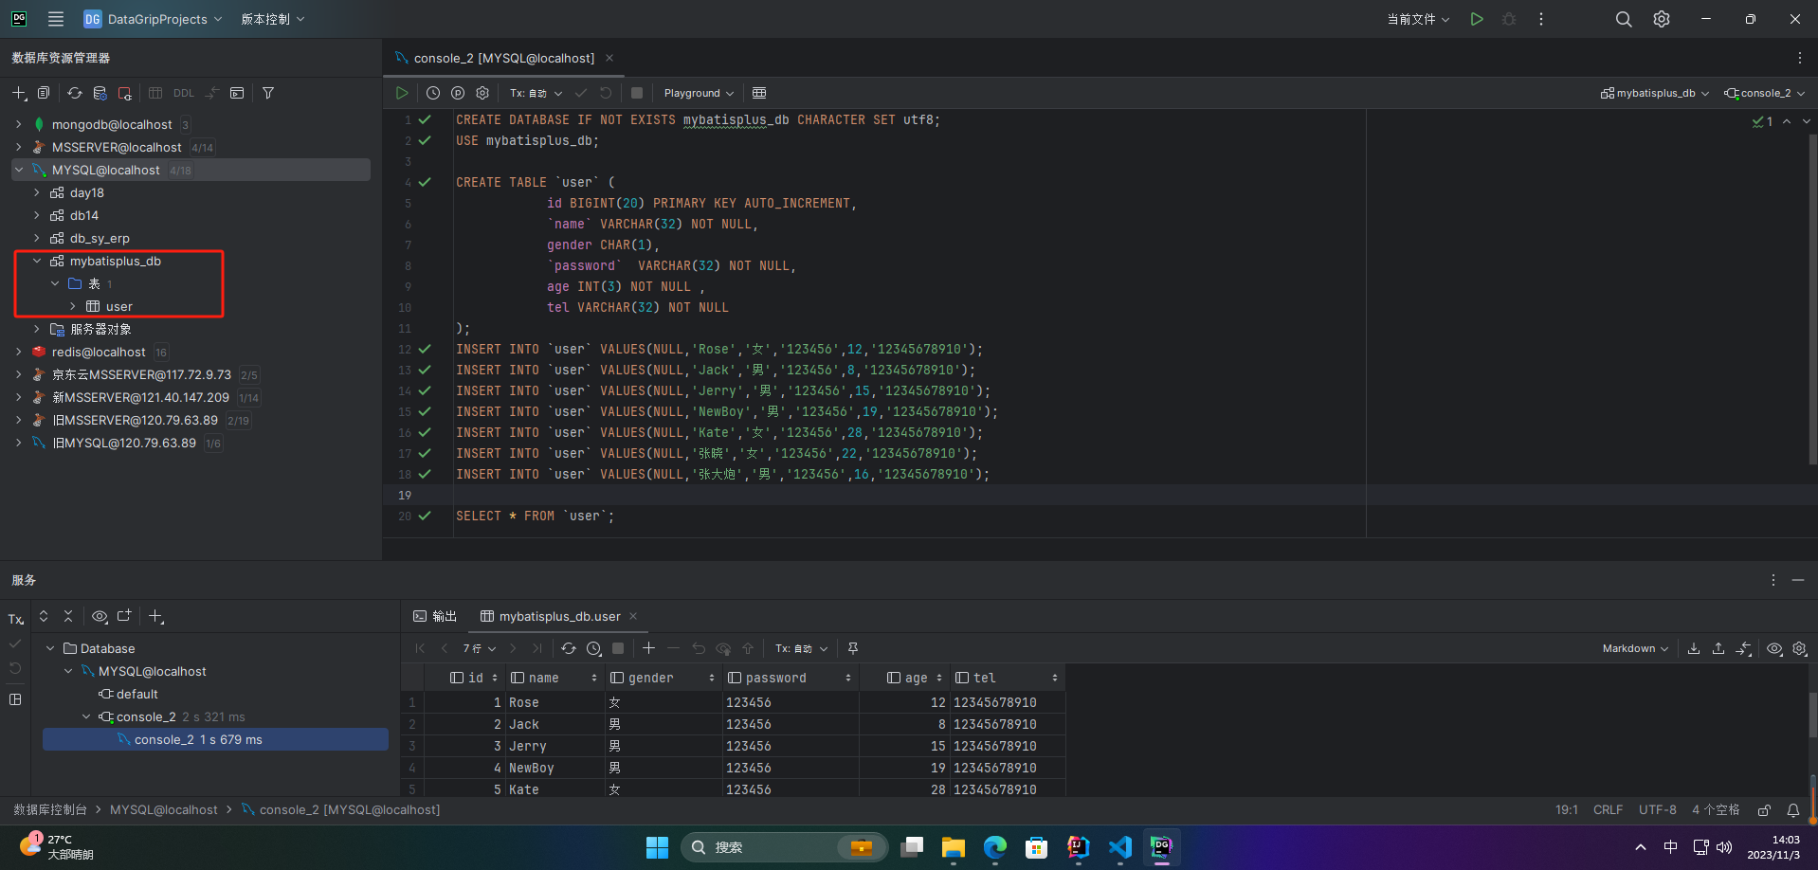Add a new service with the plus icon
The height and width of the screenshot is (870, 1818).
pos(156,616)
